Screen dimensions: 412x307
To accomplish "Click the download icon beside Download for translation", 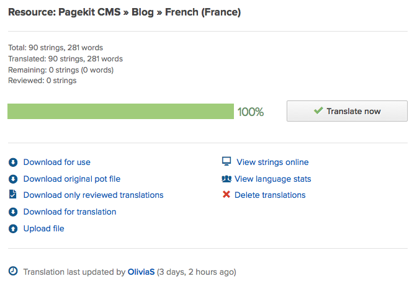I will (x=13, y=212).
